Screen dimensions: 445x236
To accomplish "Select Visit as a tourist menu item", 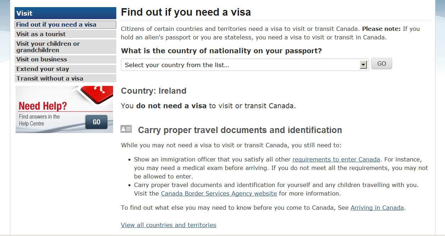I will 66,34.
